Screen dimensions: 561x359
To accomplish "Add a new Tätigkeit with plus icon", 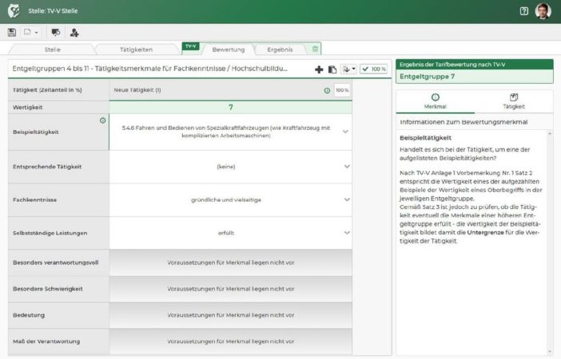I will (319, 69).
